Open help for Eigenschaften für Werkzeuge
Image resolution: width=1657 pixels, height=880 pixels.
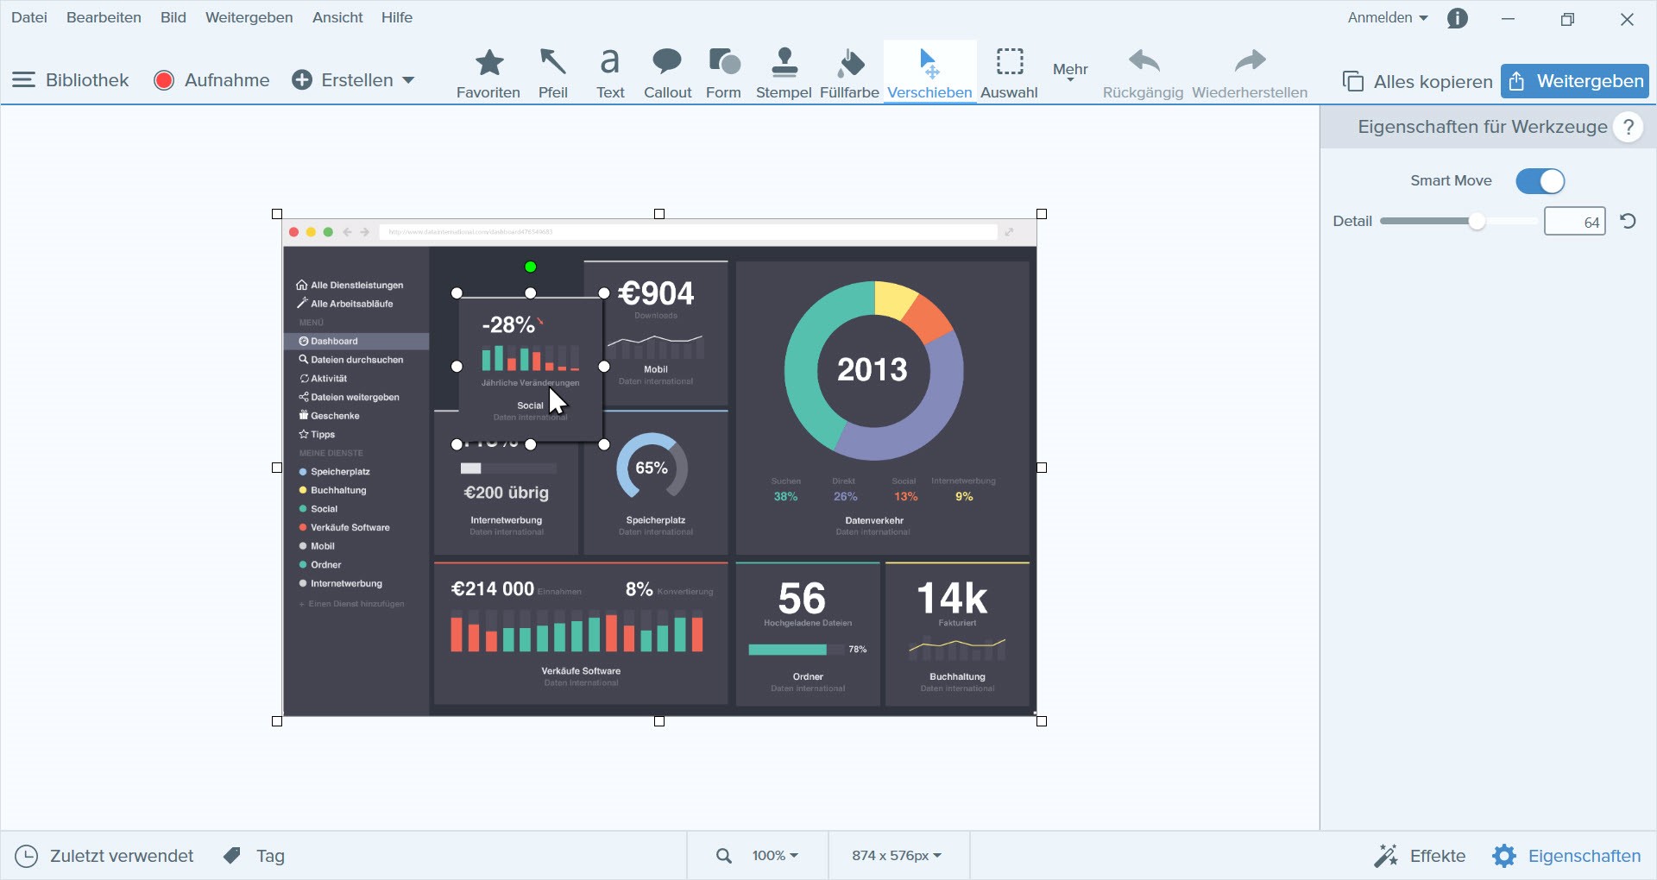coord(1628,128)
